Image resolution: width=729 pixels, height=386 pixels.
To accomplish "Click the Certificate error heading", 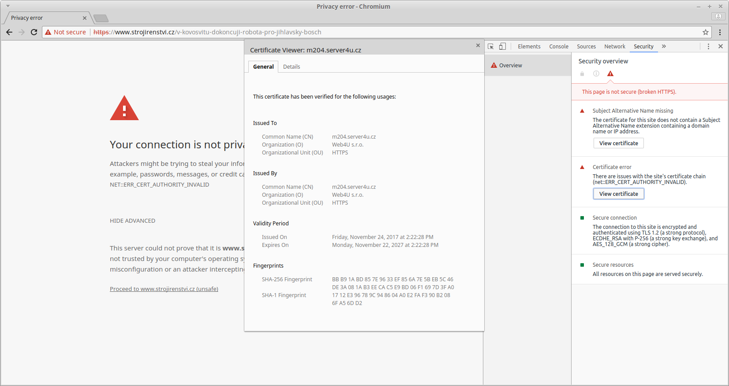I will (612, 167).
